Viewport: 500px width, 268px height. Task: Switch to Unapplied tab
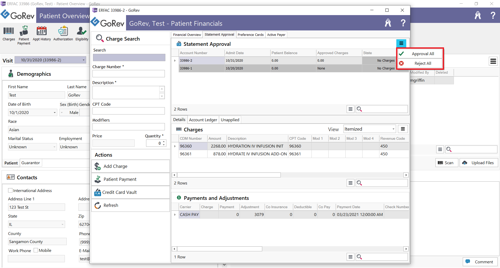pyautogui.click(x=230, y=120)
